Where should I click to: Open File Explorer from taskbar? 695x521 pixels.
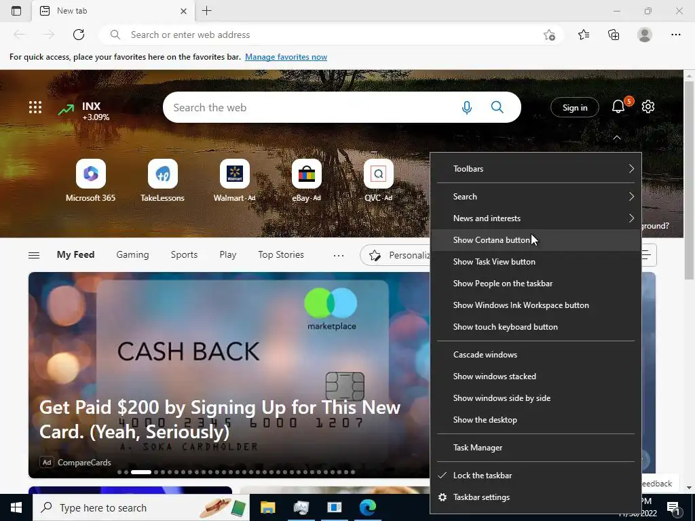tap(267, 507)
